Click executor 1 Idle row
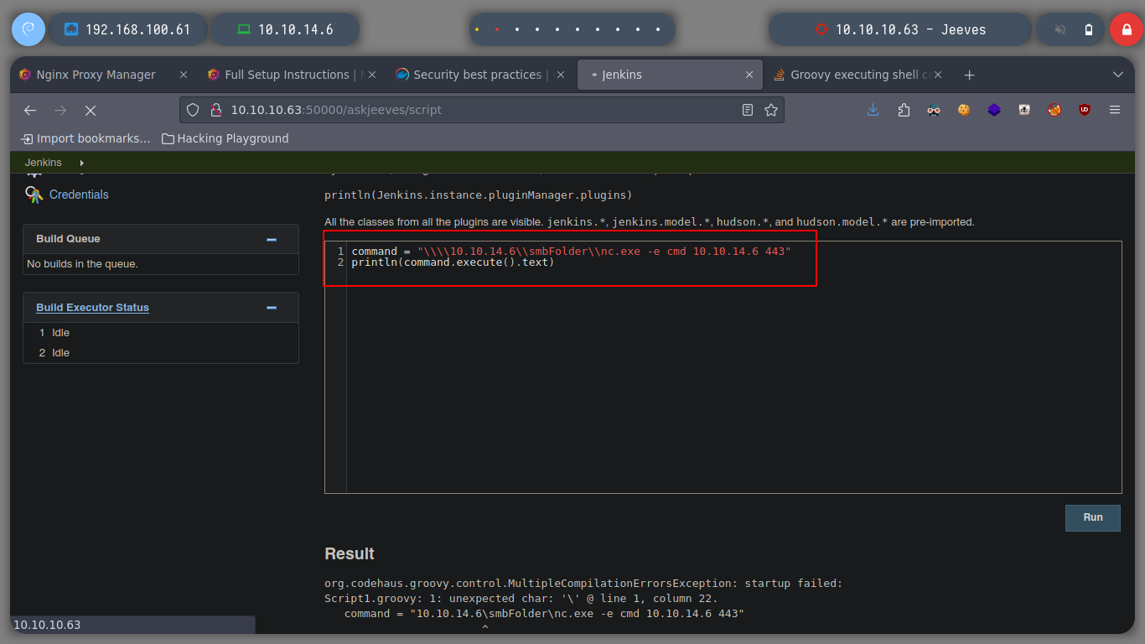This screenshot has width=1145, height=644. coord(161,333)
